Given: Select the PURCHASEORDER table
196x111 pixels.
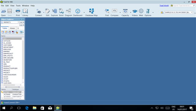Looking at the screenshot, I should pos(10,75).
